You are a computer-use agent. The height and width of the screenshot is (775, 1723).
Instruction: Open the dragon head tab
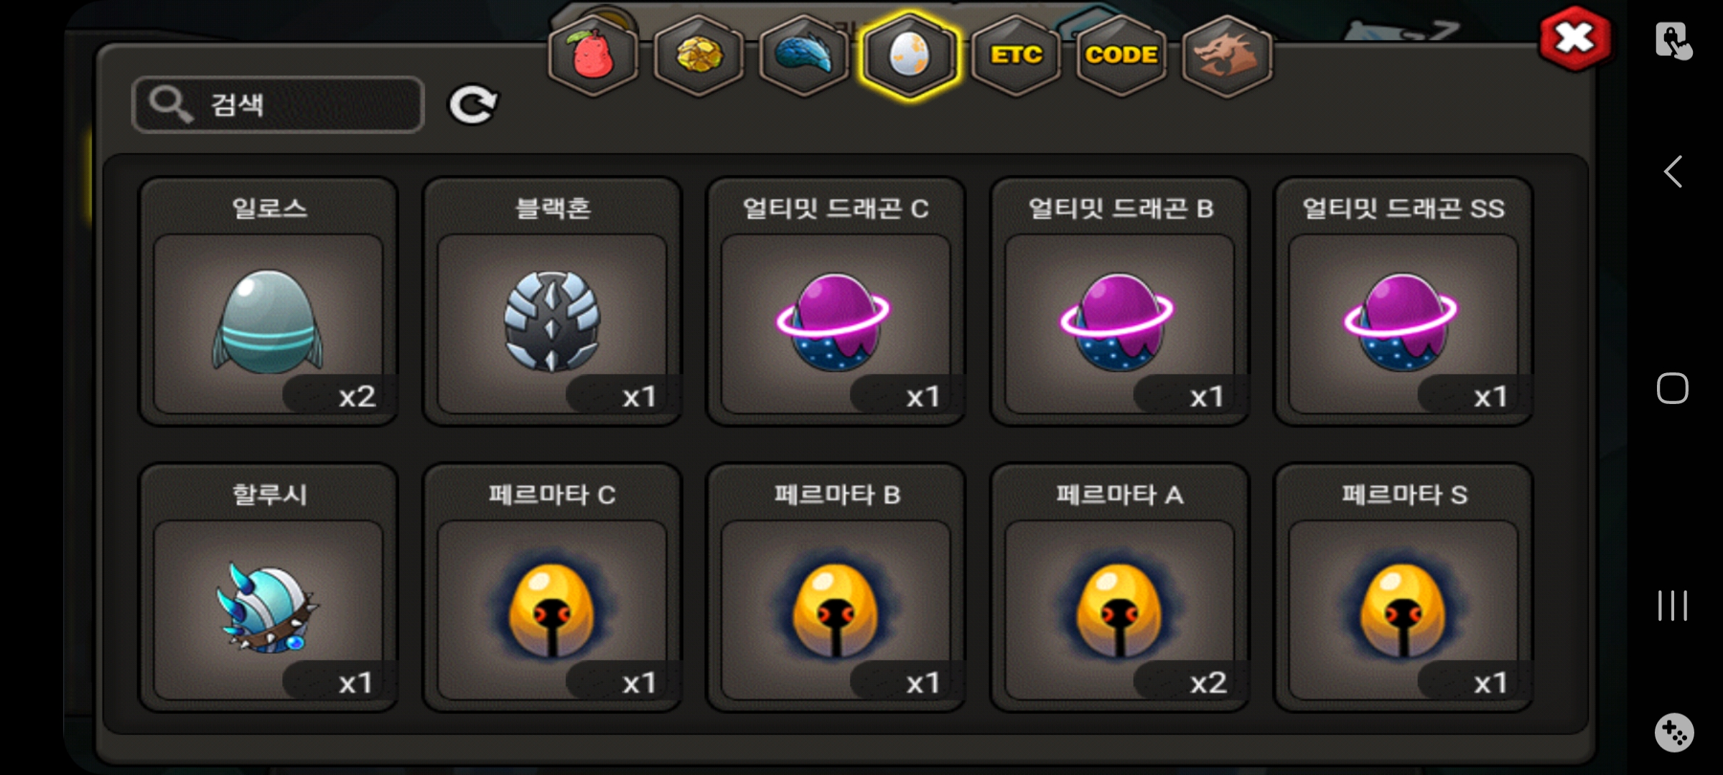coord(1227,55)
